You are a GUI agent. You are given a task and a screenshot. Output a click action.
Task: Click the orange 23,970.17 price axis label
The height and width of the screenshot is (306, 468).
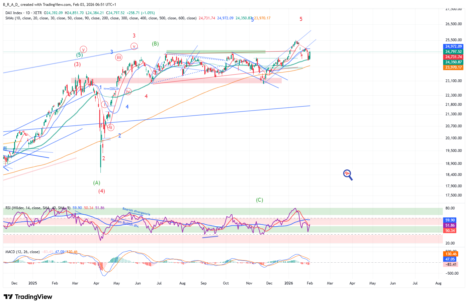click(453, 67)
